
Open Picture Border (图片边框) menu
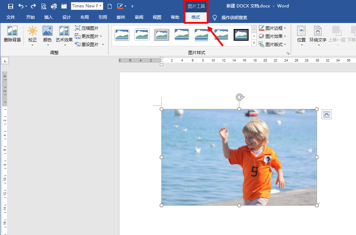coord(272,28)
